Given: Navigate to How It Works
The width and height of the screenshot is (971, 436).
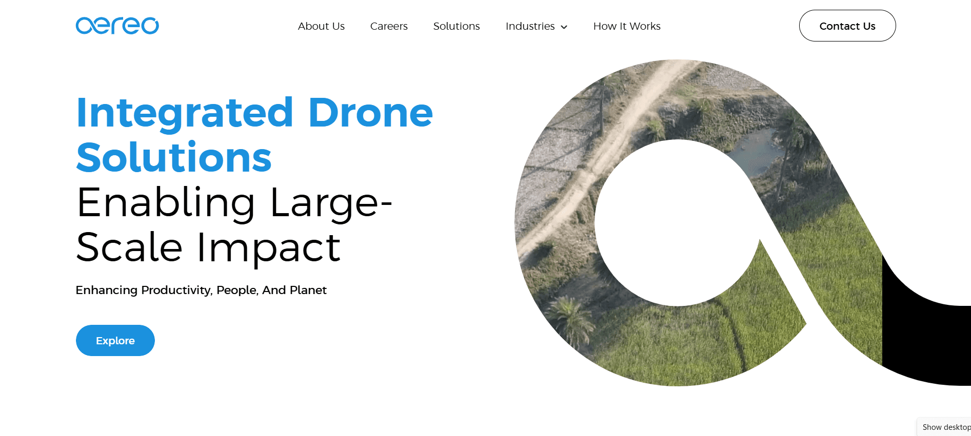Looking at the screenshot, I should pyautogui.click(x=627, y=26).
